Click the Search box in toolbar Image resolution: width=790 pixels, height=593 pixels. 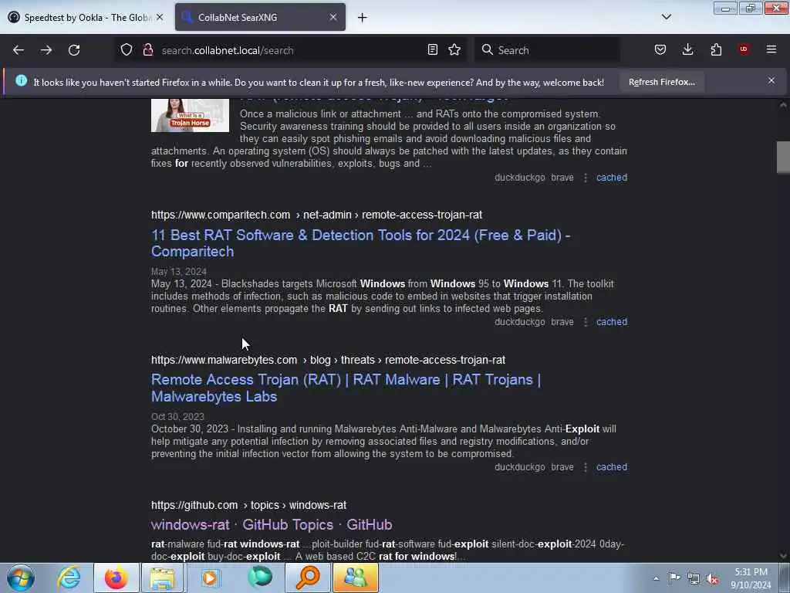pos(547,50)
